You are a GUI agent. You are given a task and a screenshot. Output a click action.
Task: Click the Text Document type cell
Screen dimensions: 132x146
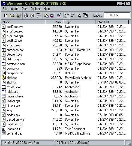coord(75,129)
